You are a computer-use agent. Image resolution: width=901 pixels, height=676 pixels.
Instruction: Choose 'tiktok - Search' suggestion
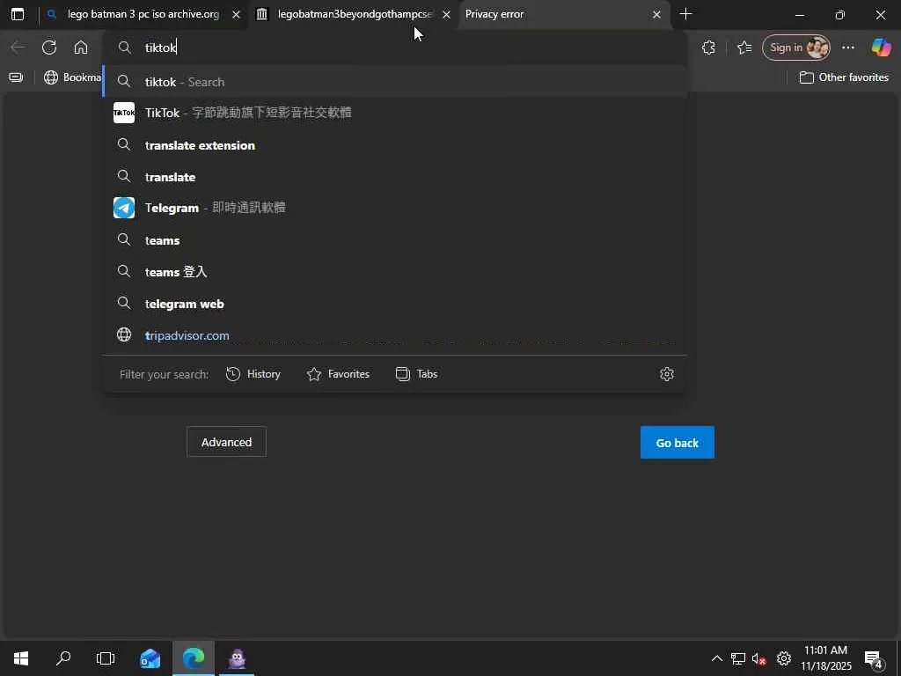click(395, 82)
